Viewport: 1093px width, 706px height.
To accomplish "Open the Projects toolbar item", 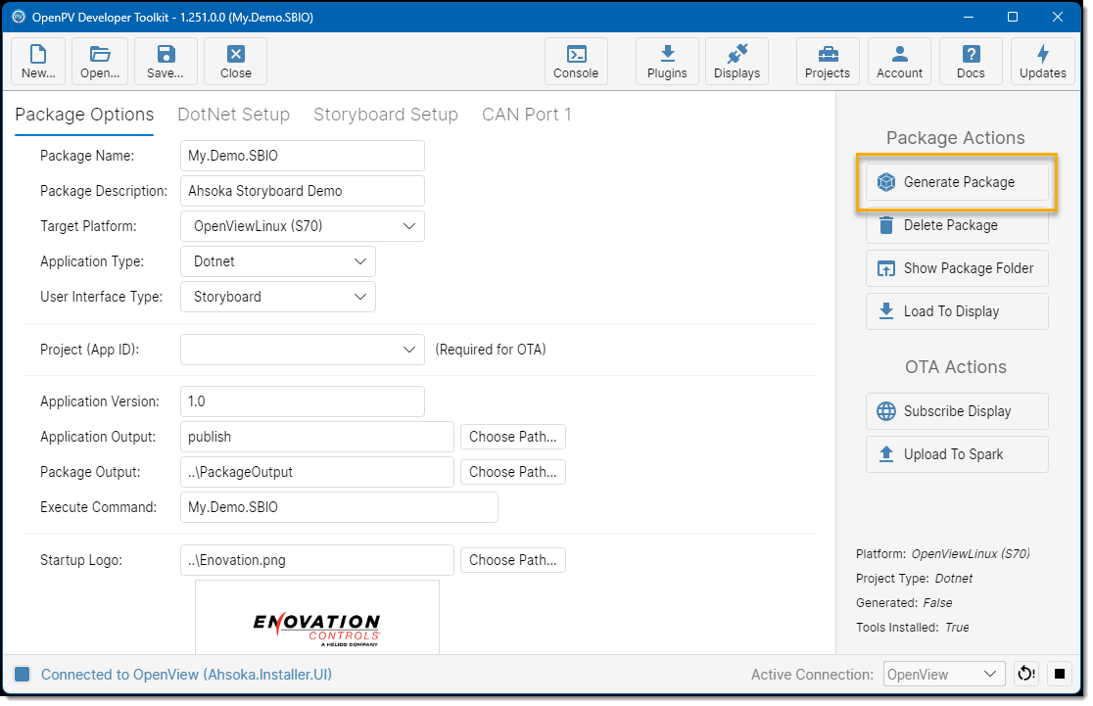I will [828, 62].
